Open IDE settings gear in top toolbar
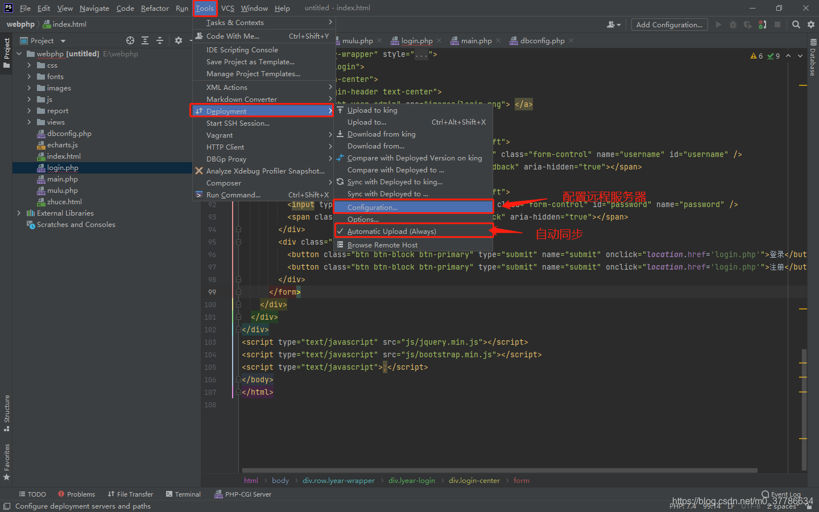Image resolution: width=819 pixels, height=512 pixels. (811, 24)
